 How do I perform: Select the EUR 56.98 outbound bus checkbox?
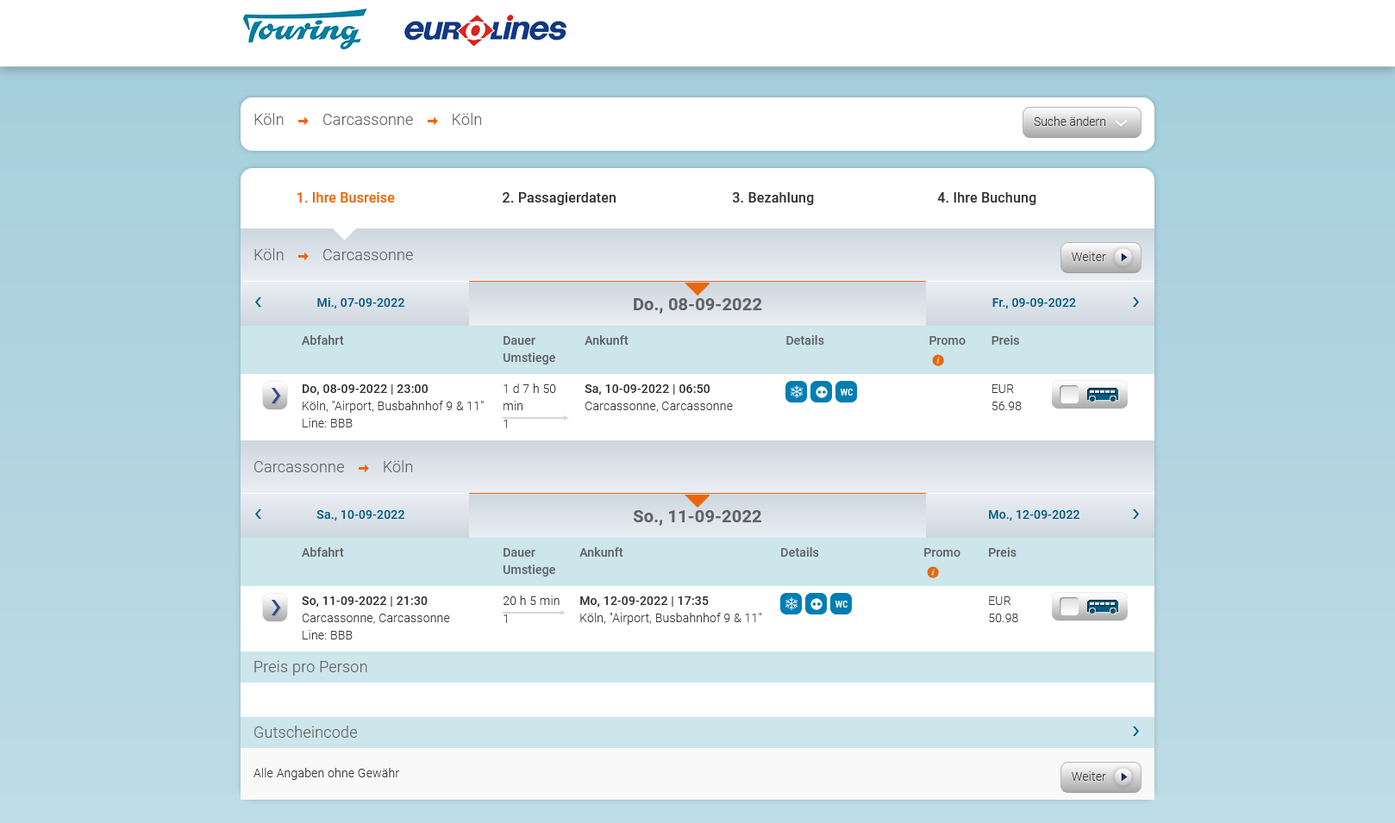[1069, 395]
